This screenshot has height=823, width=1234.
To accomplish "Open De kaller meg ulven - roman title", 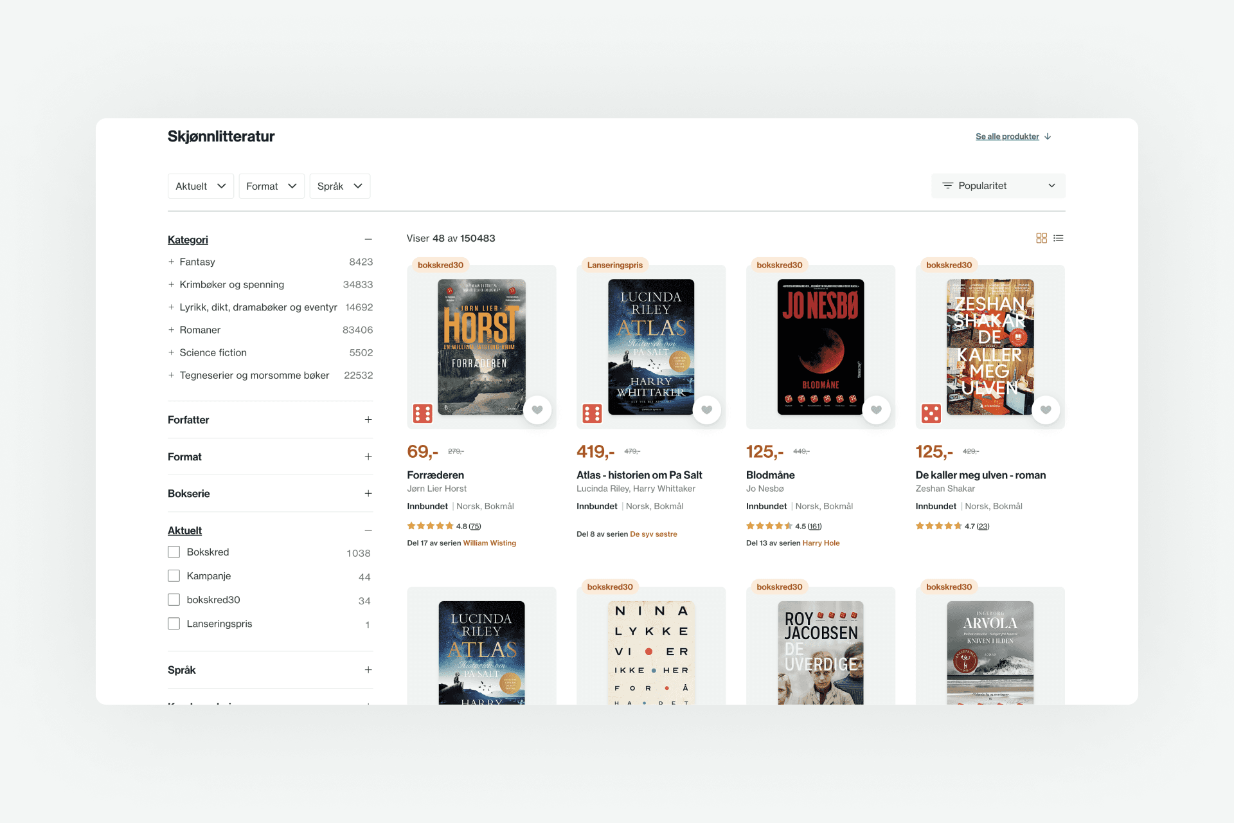I will point(980,475).
